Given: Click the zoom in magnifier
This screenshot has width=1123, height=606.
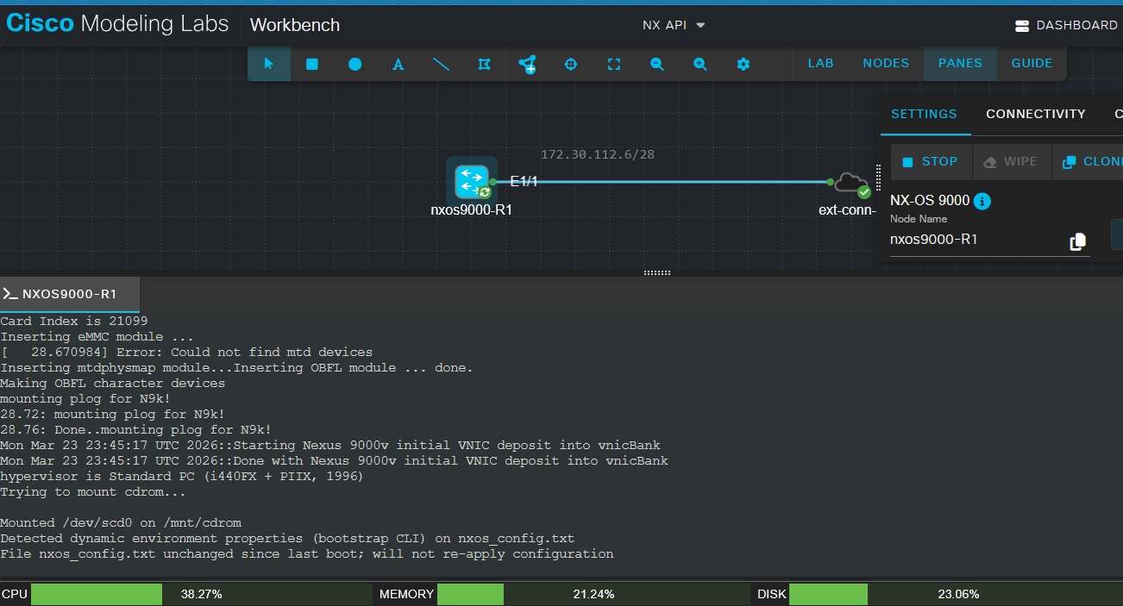Looking at the screenshot, I should click(x=700, y=64).
